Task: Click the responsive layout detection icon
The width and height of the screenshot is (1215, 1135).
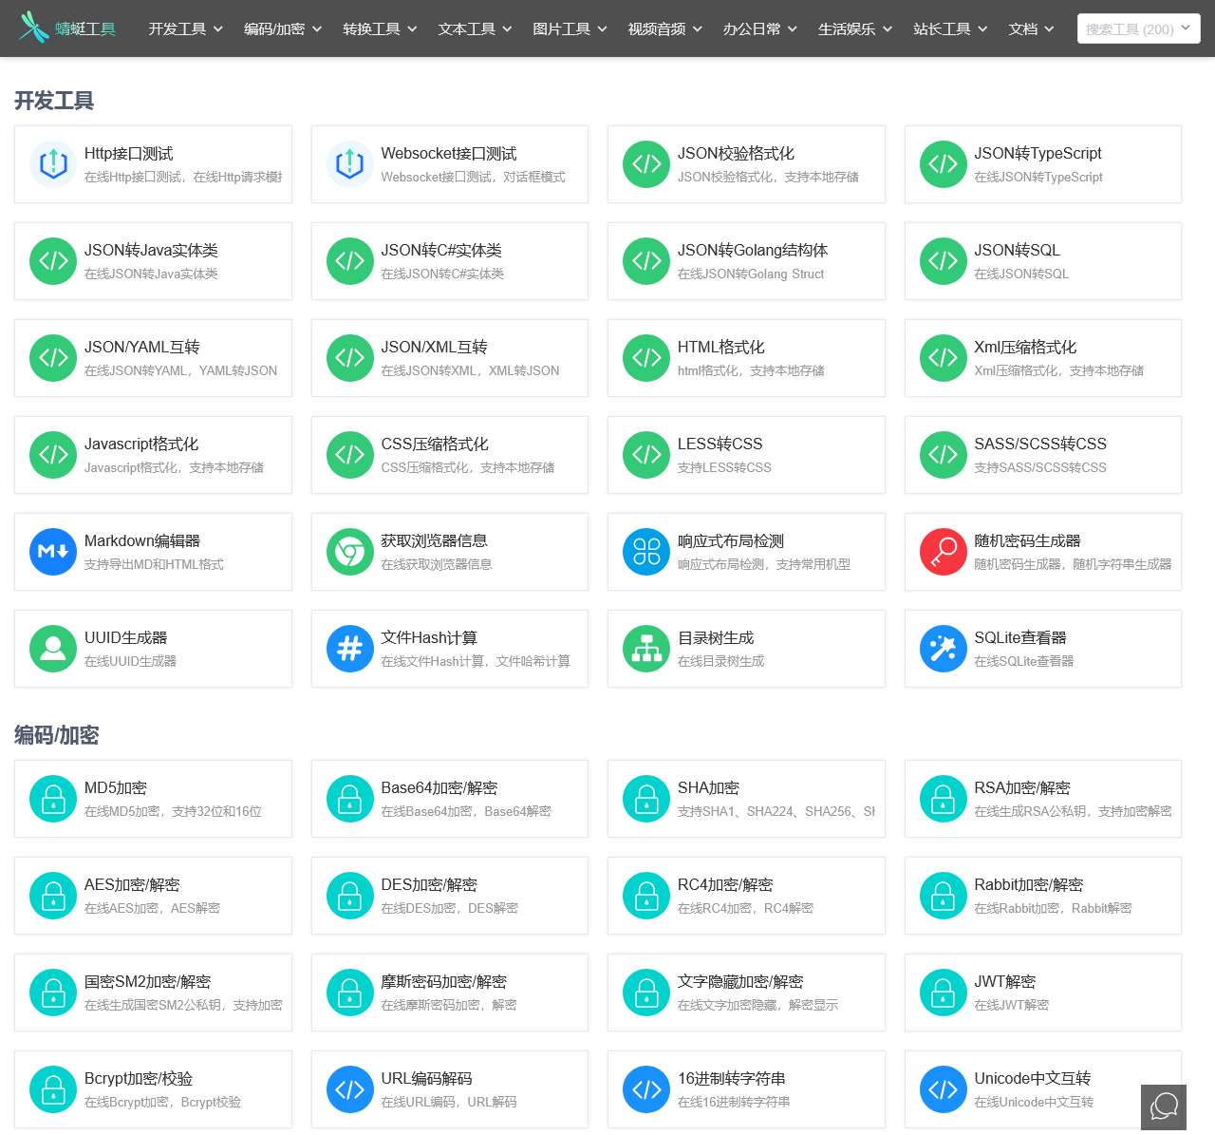Action: point(646,552)
